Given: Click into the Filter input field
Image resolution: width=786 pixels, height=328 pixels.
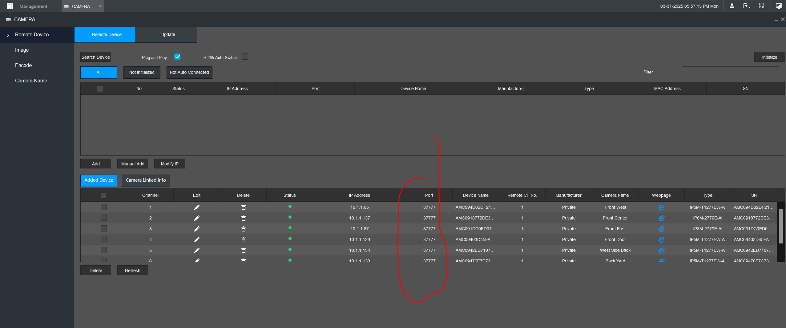Looking at the screenshot, I should 730,72.
